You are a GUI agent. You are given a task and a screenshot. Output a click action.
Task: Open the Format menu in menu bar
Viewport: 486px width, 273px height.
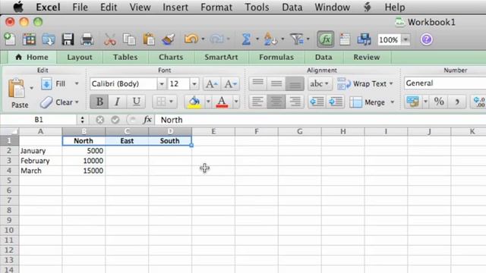[x=216, y=7]
